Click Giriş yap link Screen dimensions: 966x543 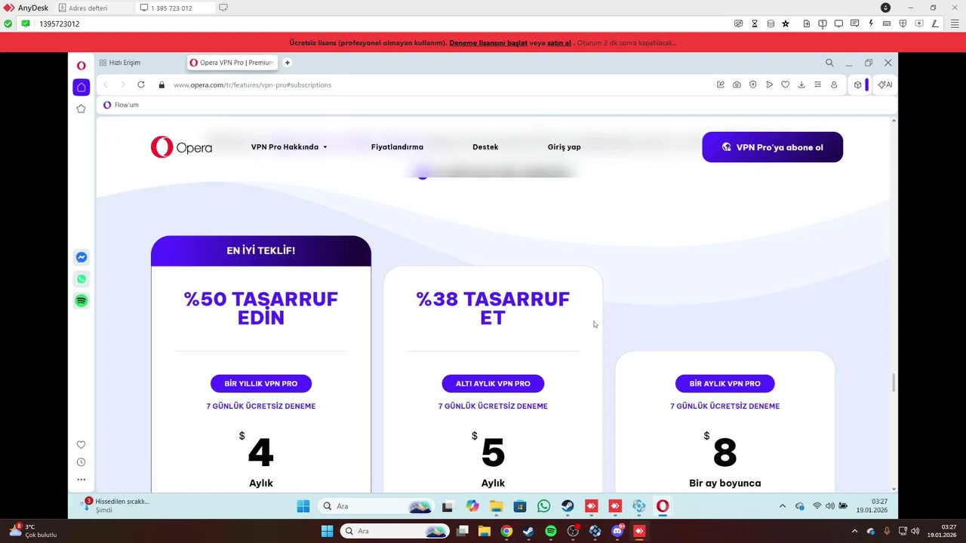pos(564,147)
